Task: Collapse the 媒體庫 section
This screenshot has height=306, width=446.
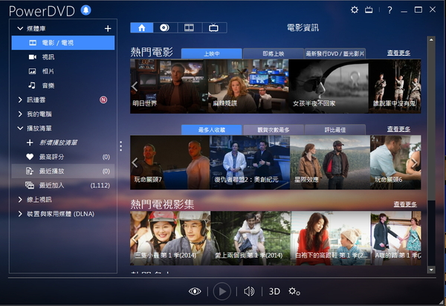Action: click(20, 28)
